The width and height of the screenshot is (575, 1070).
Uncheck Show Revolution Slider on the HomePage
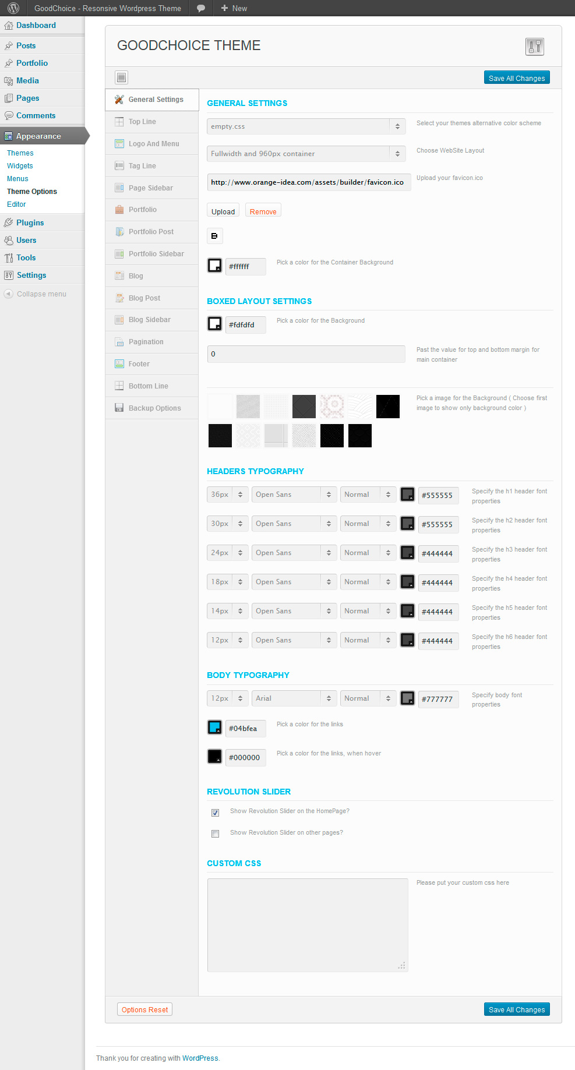(x=216, y=813)
